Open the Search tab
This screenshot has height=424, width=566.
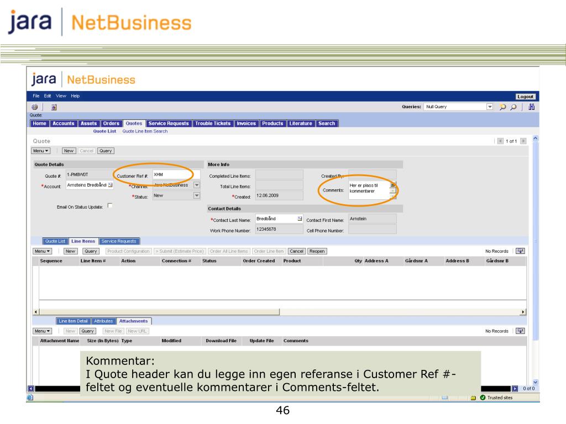coord(327,123)
